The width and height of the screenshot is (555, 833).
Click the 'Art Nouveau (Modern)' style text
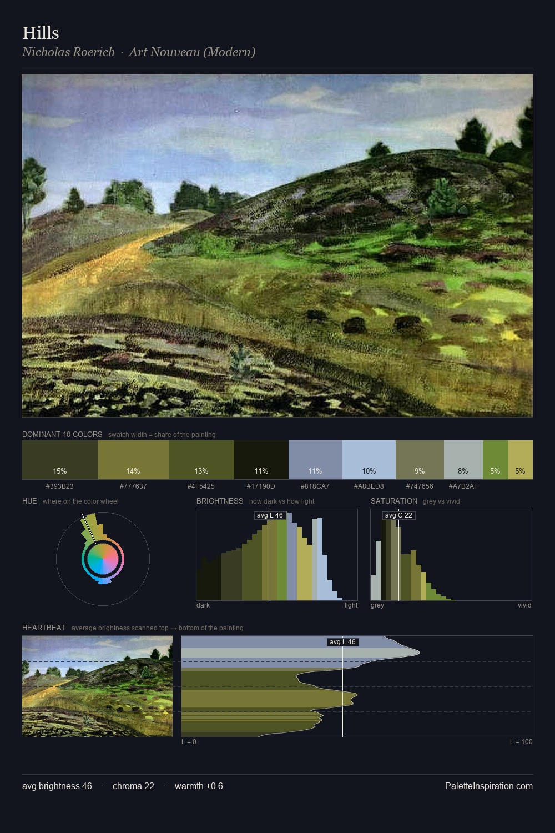tap(192, 52)
